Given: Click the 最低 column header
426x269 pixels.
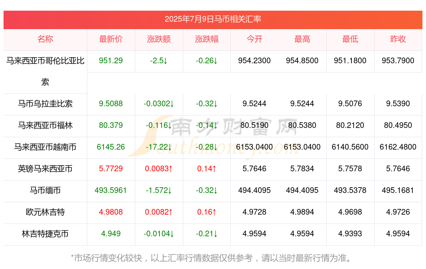Looking at the screenshot, I should tap(350, 39).
